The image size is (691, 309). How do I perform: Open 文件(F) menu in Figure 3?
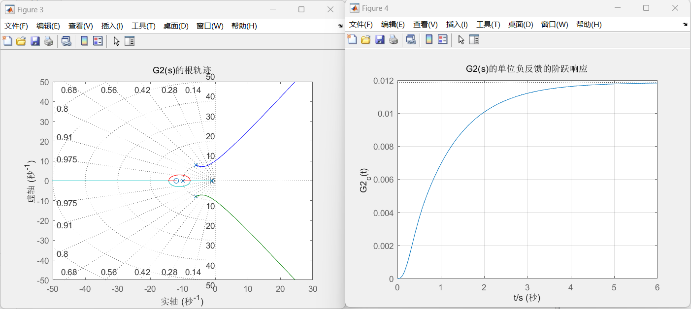16,26
